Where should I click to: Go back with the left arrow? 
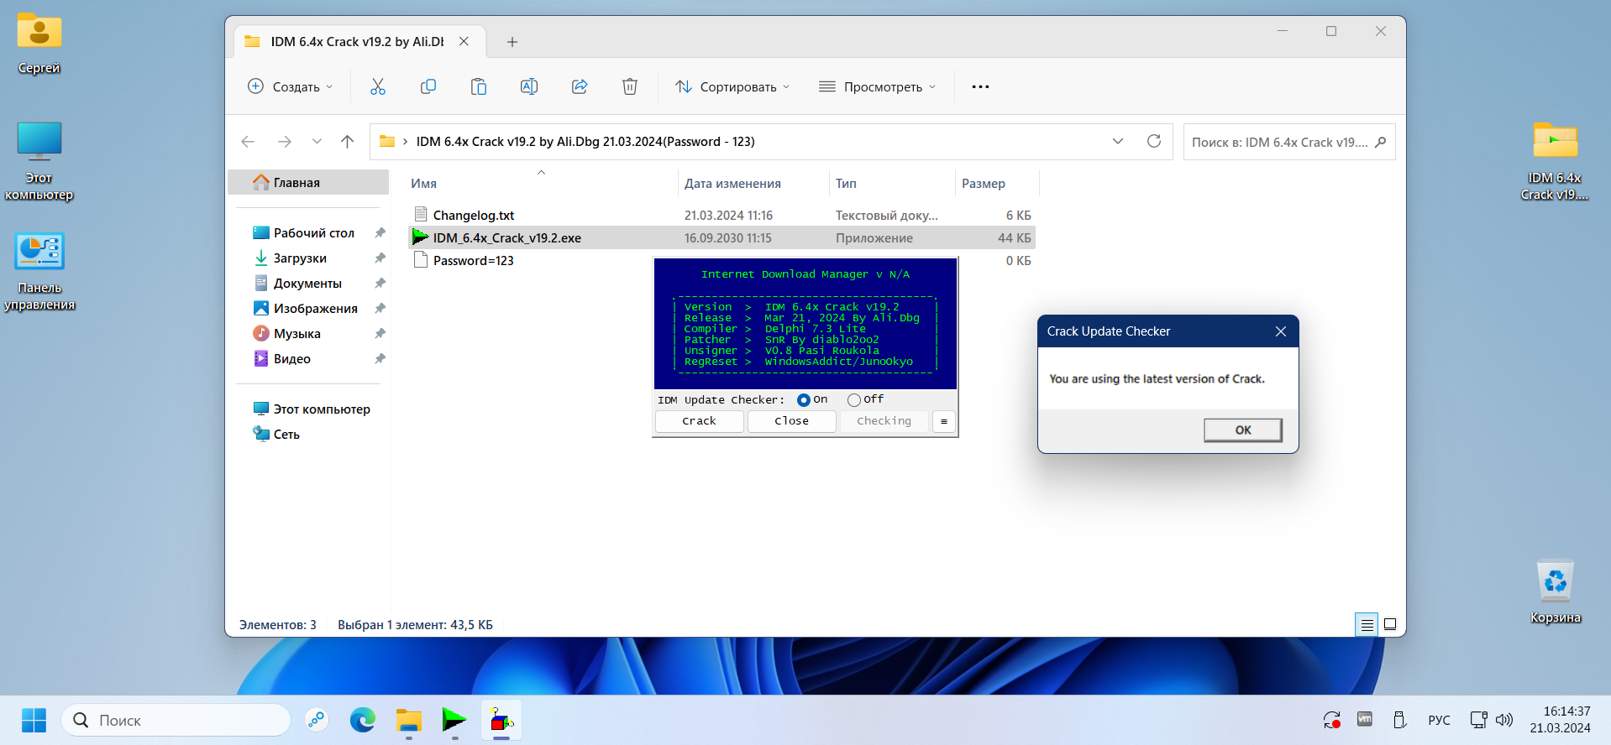point(248,142)
